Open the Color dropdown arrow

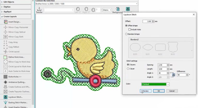[x=168, y=84]
